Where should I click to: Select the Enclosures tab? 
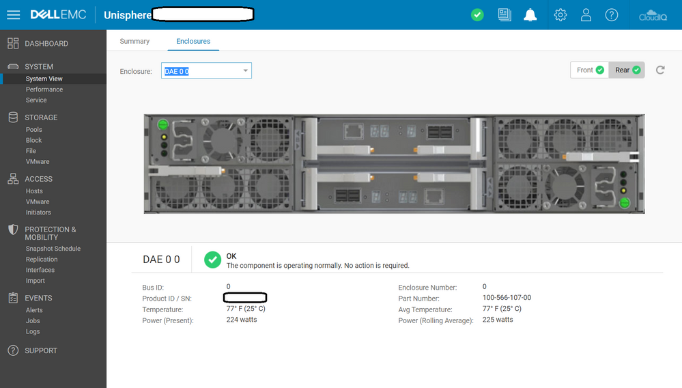tap(193, 41)
